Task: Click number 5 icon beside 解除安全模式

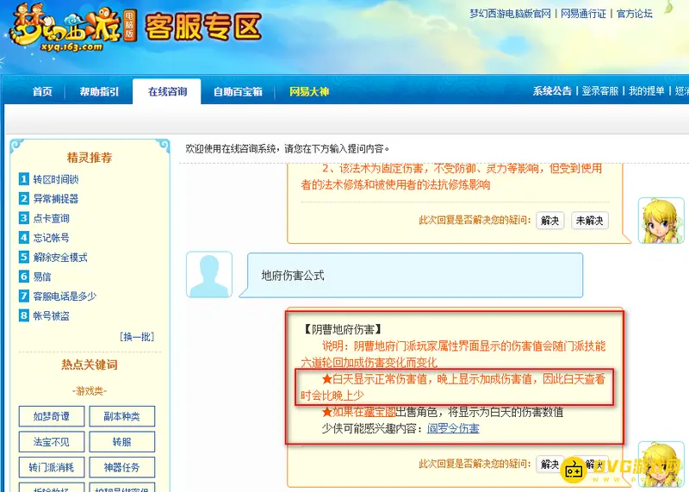Action: (24, 257)
